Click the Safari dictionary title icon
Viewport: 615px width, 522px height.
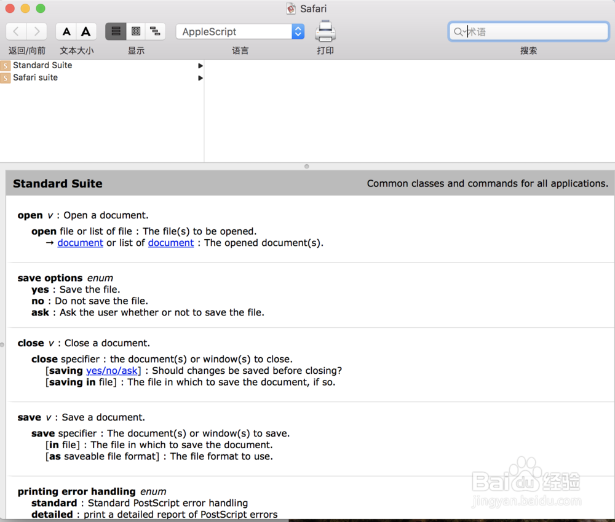point(291,8)
